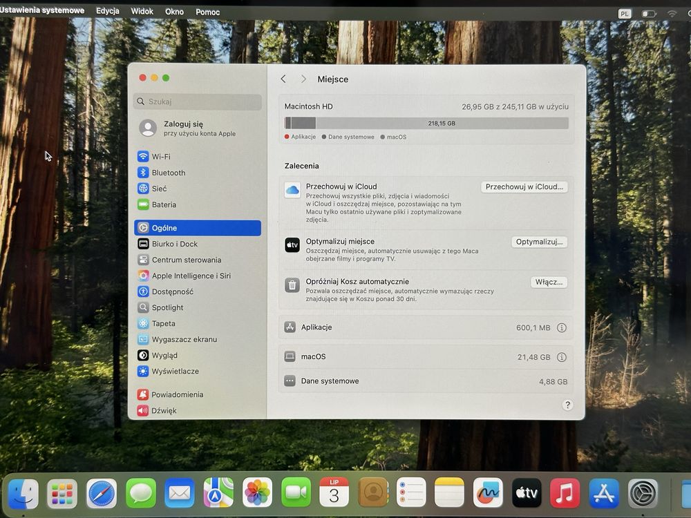Open Calendar showing LIP 3

pyautogui.click(x=334, y=493)
